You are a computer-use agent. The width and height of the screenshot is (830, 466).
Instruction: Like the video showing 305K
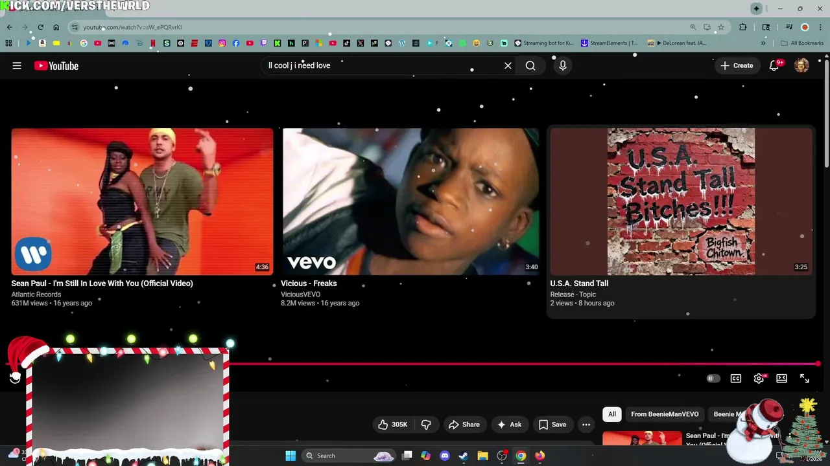click(392, 425)
